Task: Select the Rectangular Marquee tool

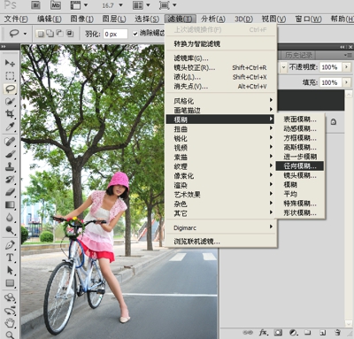Action: [10, 75]
